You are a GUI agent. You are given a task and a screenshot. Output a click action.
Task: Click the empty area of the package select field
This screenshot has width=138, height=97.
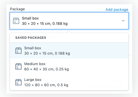[94, 21]
